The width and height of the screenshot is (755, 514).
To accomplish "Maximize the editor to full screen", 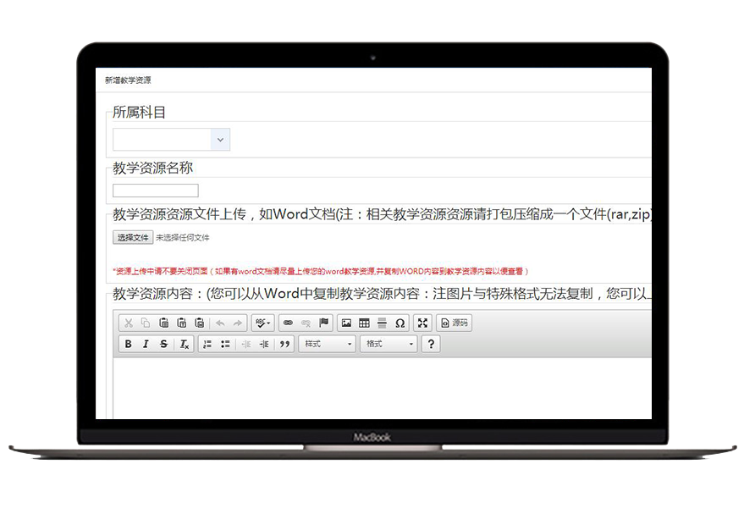I will [x=422, y=323].
